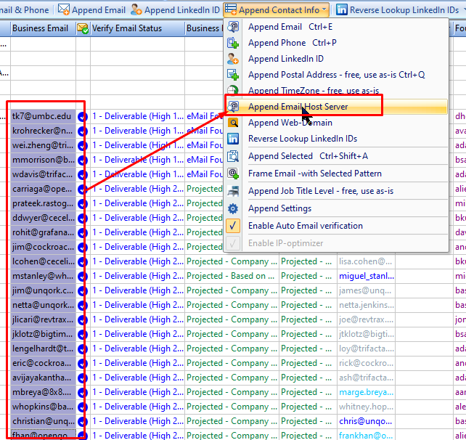The height and width of the screenshot is (440, 466).
Task: Click verified status icon for rohit@grafana row
Action: tap(82, 232)
